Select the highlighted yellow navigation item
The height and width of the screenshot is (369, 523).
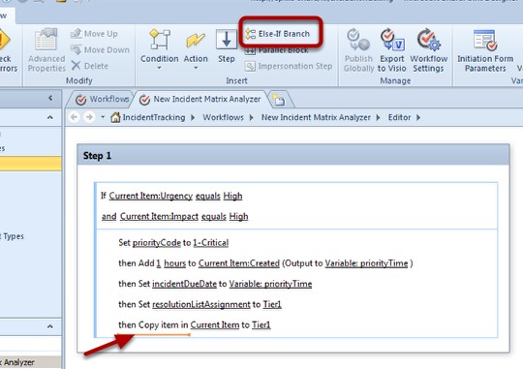[31, 164]
